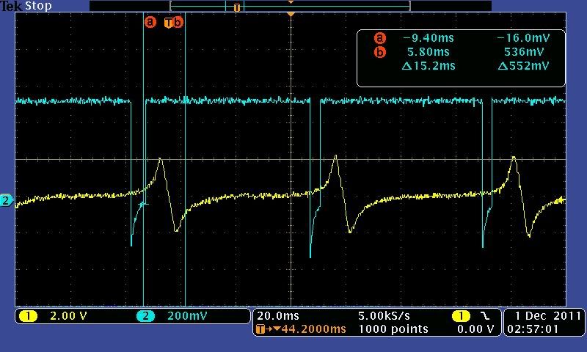Click the orange trigger 'T' icon in the record bar
This screenshot has height=352, width=587.
point(236,7)
